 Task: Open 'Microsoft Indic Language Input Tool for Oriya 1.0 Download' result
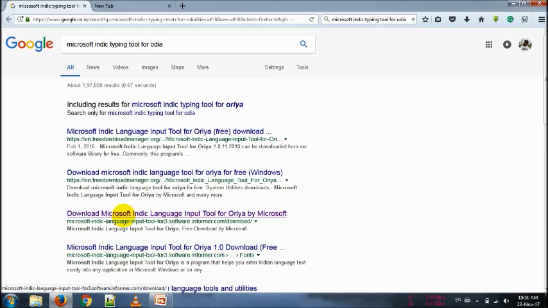point(176,247)
